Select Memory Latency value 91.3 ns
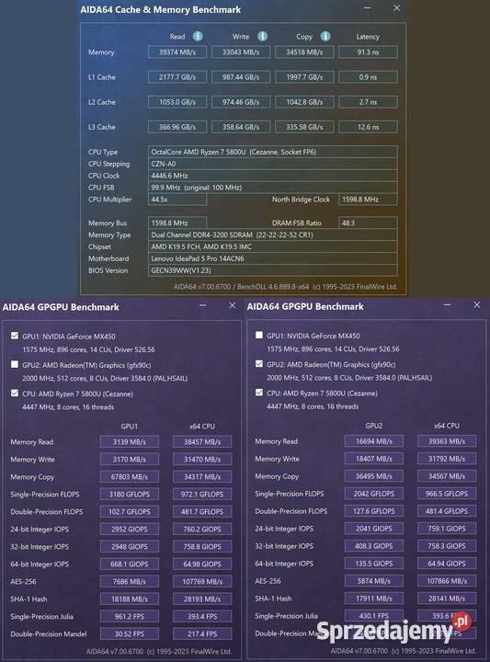490x662 pixels. tap(368, 51)
